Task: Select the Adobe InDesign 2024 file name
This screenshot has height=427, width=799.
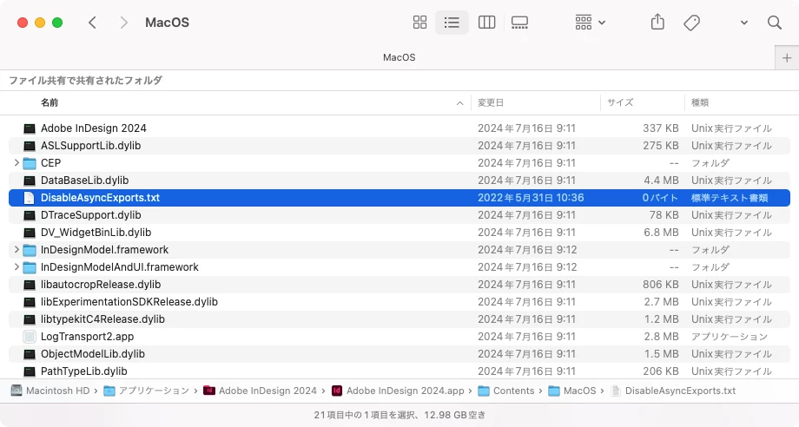Action: pyautogui.click(x=94, y=128)
